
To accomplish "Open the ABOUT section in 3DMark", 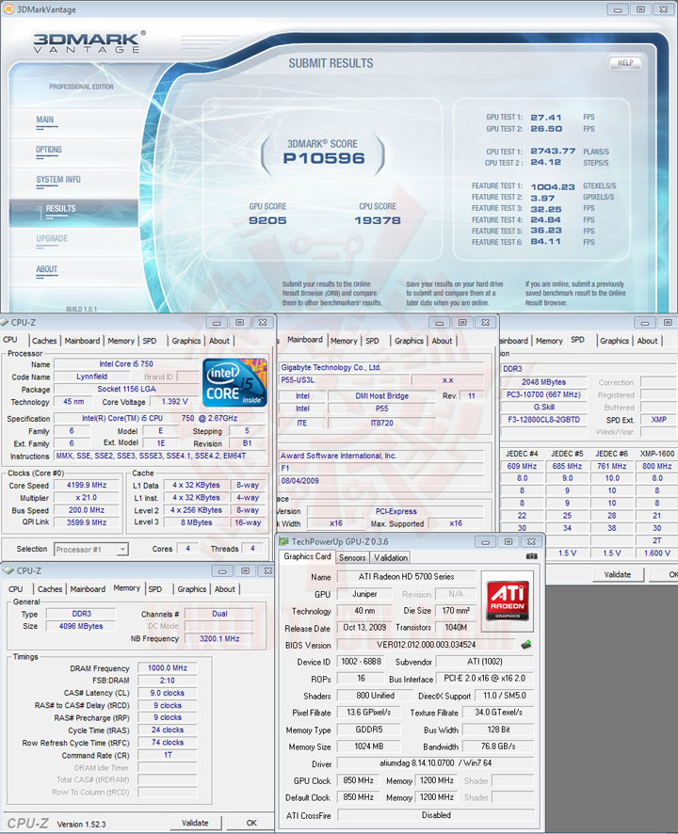I will click(x=46, y=269).
